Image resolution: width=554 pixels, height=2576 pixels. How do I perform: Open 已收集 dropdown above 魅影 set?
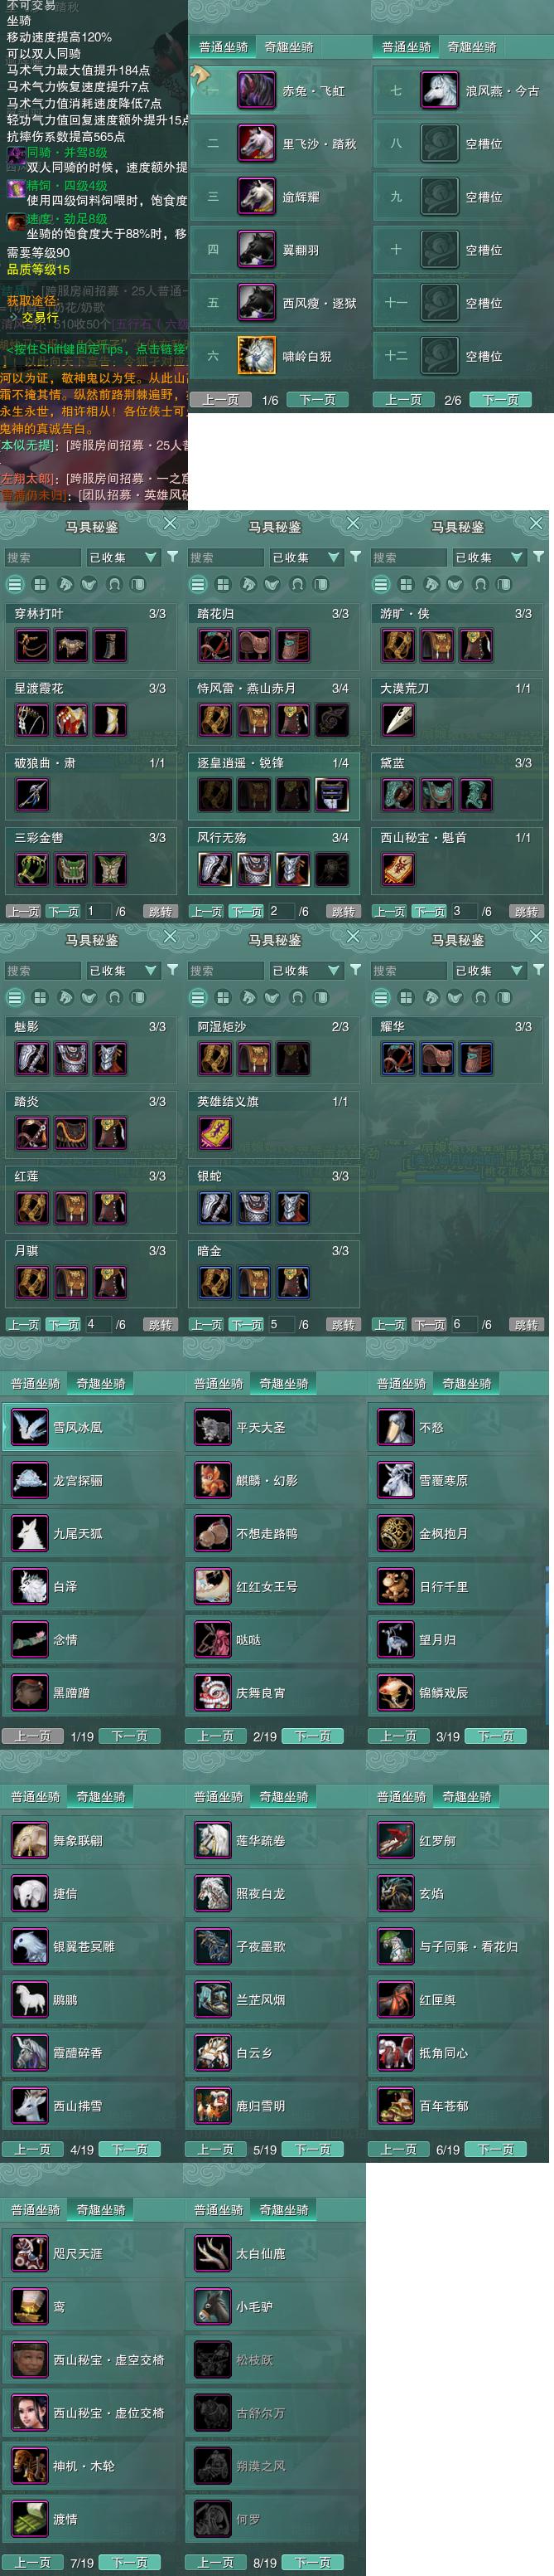click(x=123, y=970)
